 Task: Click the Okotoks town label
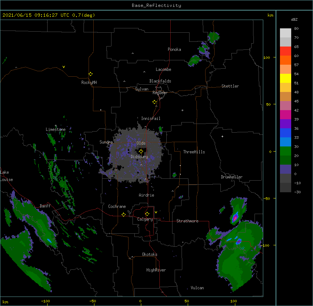pyautogui.click(x=150, y=254)
